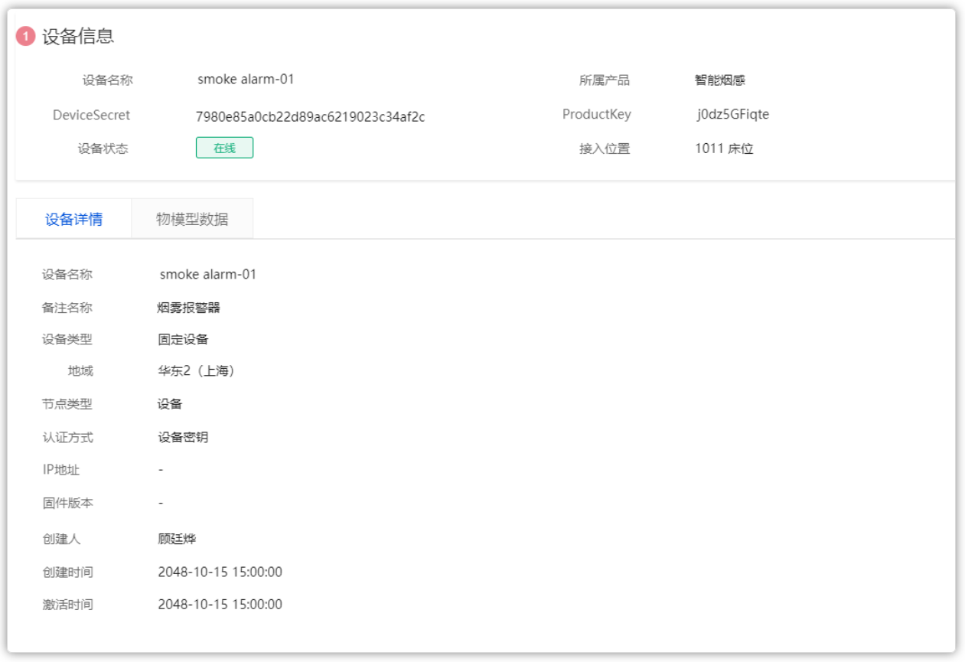
Task: Click the 节点类型 value 设备
Action: point(170,404)
